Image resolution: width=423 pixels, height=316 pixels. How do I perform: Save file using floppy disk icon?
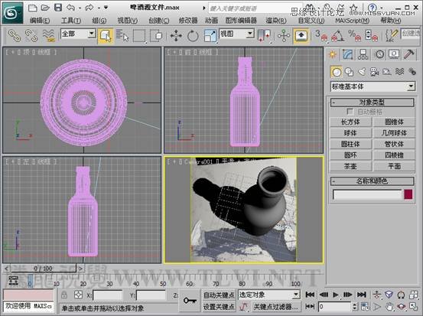click(58, 8)
